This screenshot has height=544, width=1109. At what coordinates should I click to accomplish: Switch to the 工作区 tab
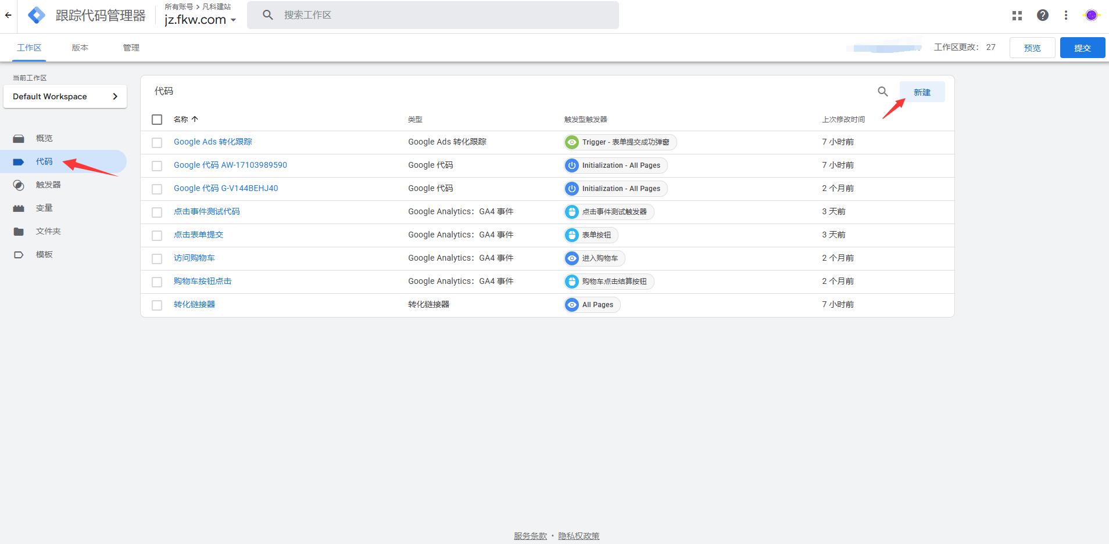(29, 48)
